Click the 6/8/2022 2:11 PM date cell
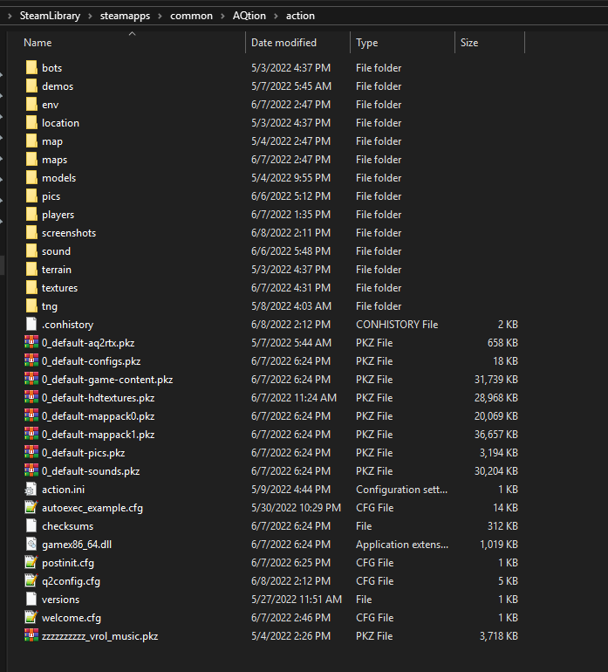This screenshot has height=672, width=608. 291,233
